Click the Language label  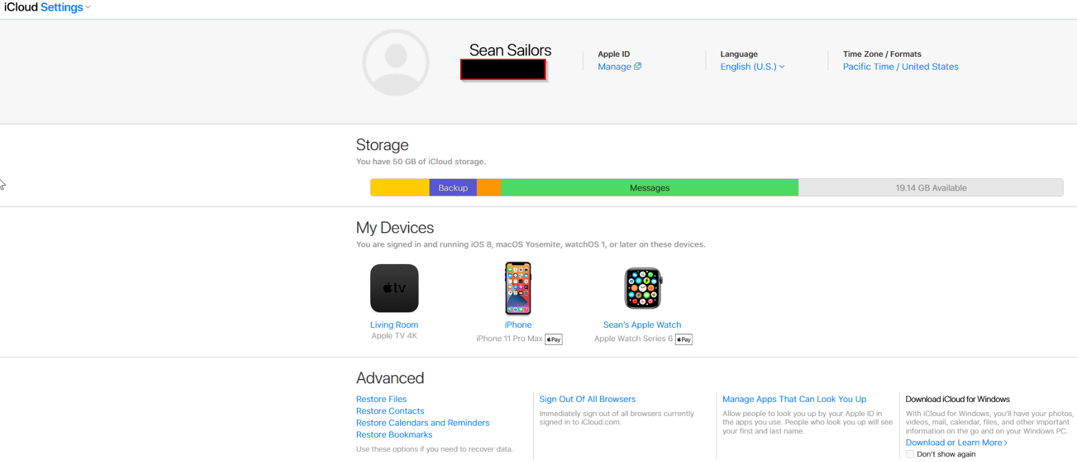739,54
